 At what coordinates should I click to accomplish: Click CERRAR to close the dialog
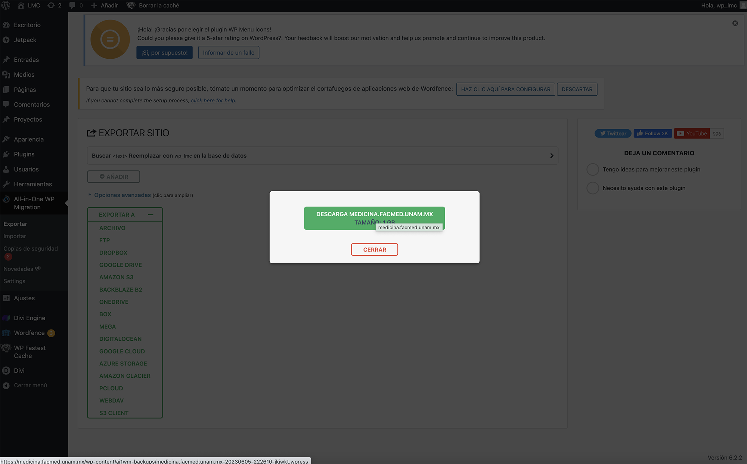[374, 250]
